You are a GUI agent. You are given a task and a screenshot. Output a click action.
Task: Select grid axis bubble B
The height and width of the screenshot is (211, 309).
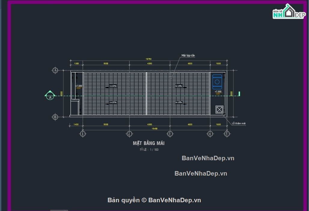tap(55, 117)
